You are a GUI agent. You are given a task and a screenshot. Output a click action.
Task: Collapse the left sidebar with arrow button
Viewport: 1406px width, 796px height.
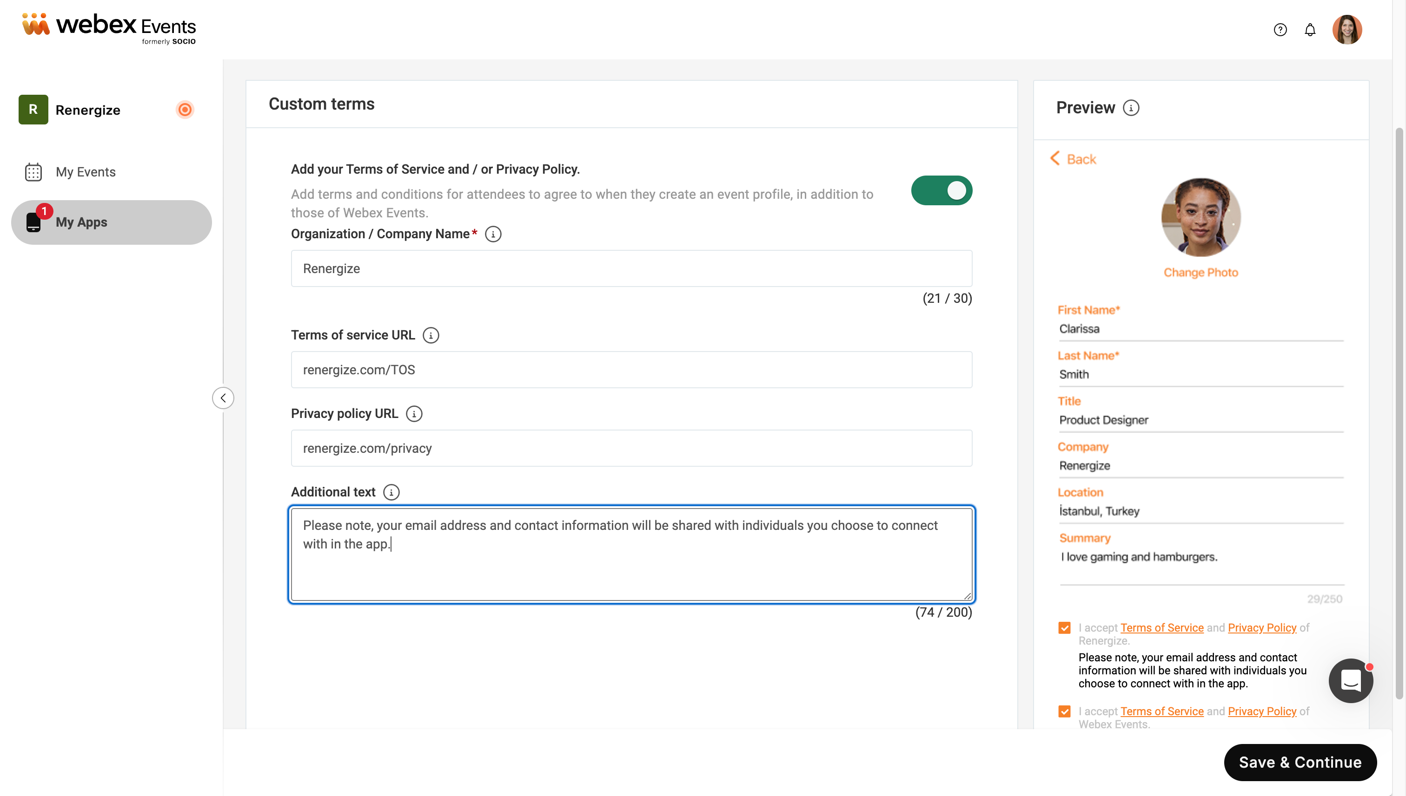pyautogui.click(x=223, y=398)
